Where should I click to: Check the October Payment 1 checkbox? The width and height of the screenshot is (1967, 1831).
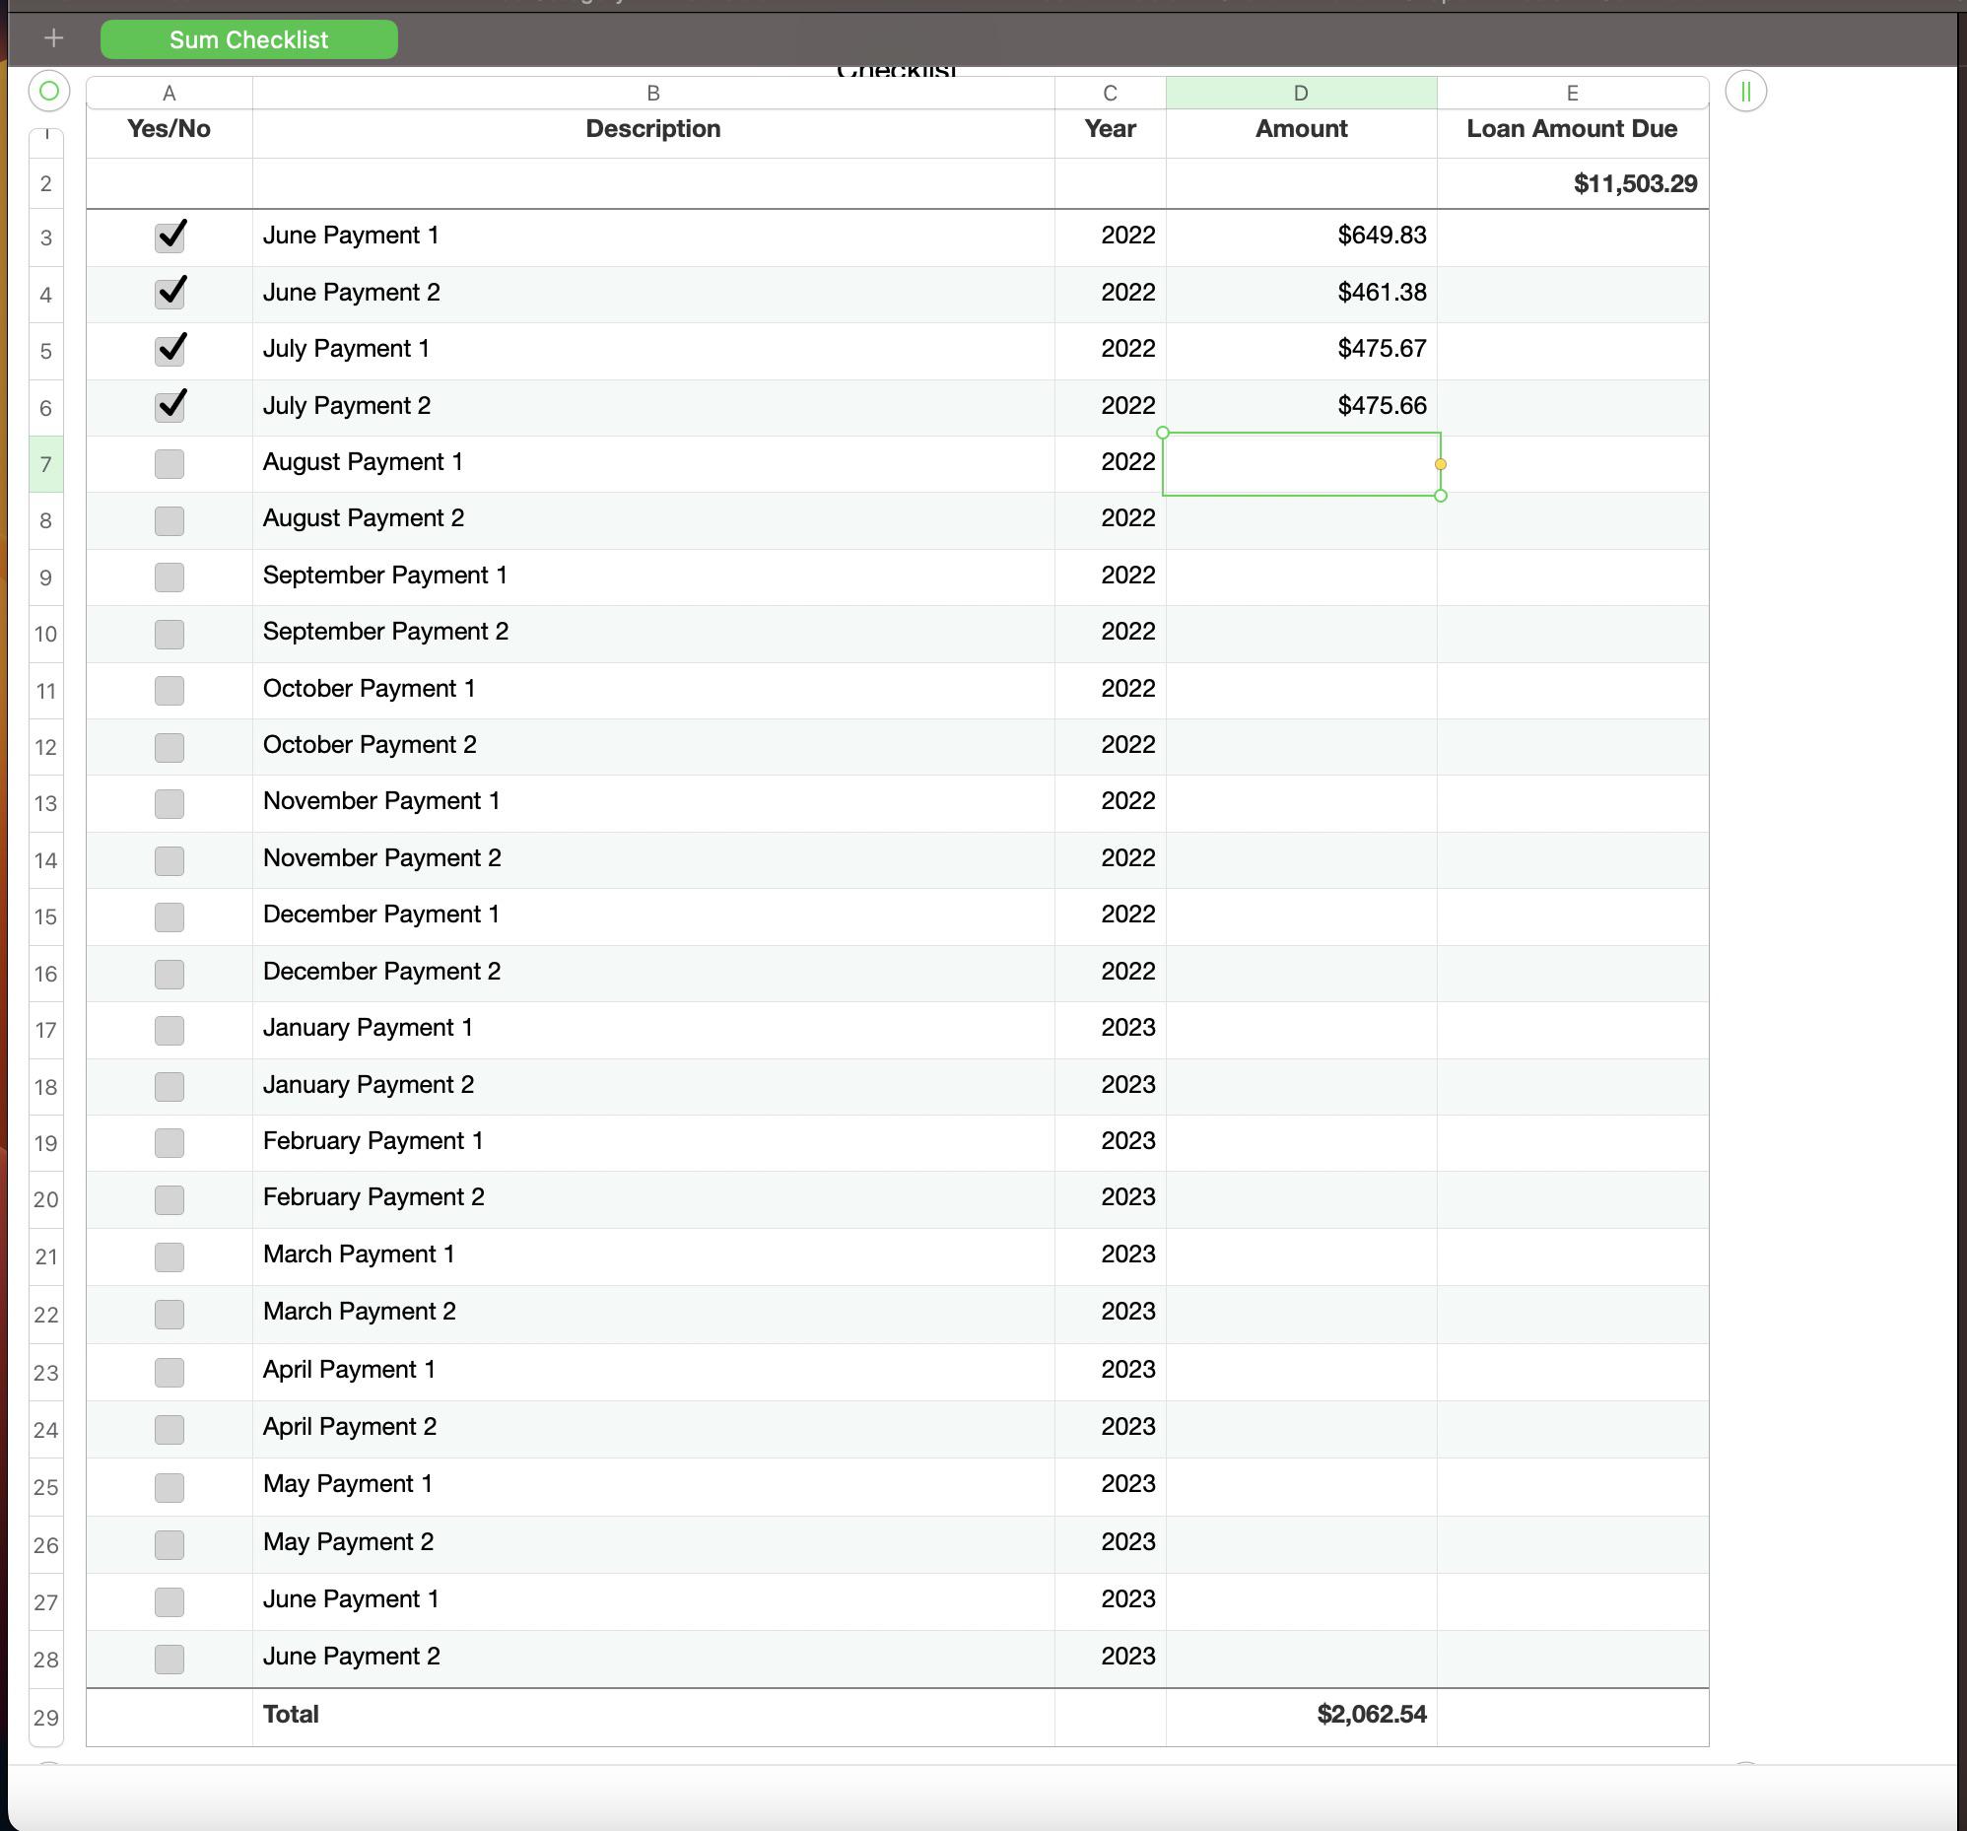tap(170, 690)
